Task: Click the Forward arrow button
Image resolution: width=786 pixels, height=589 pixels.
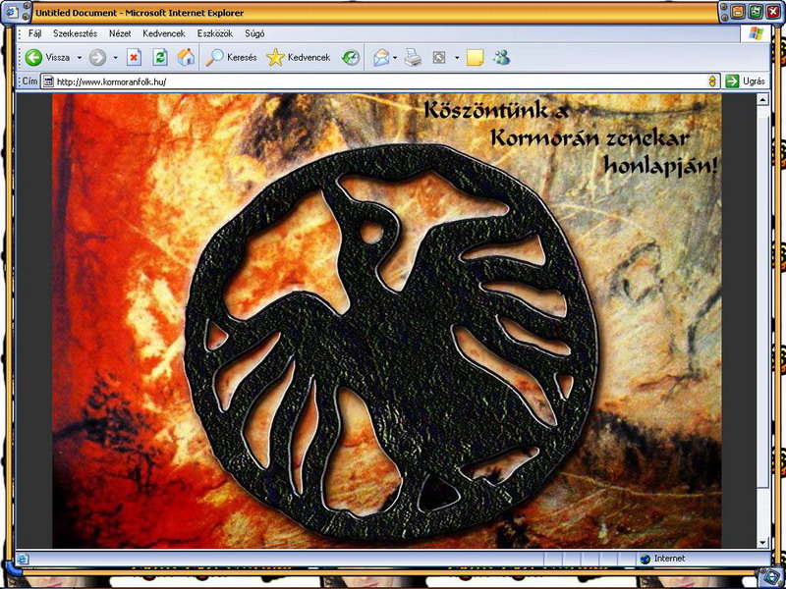Action: tap(97, 58)
